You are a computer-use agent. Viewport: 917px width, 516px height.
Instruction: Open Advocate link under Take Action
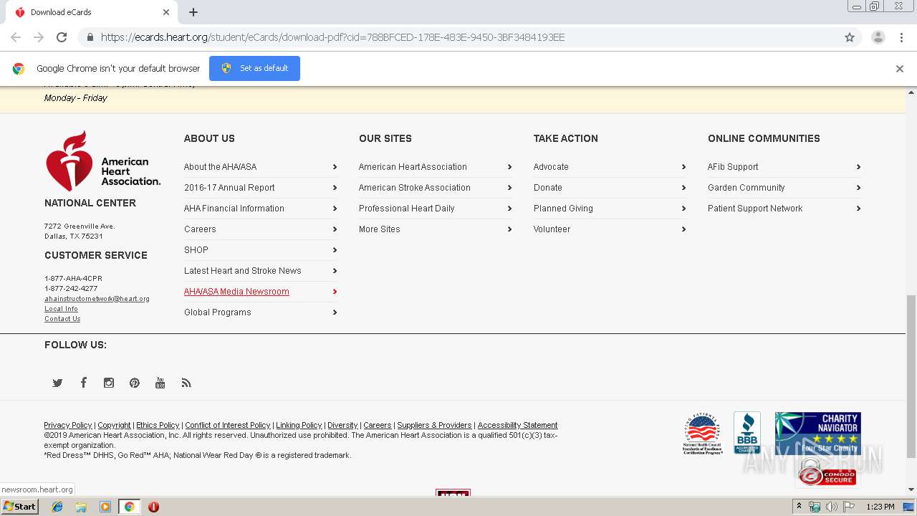(551, 167)
